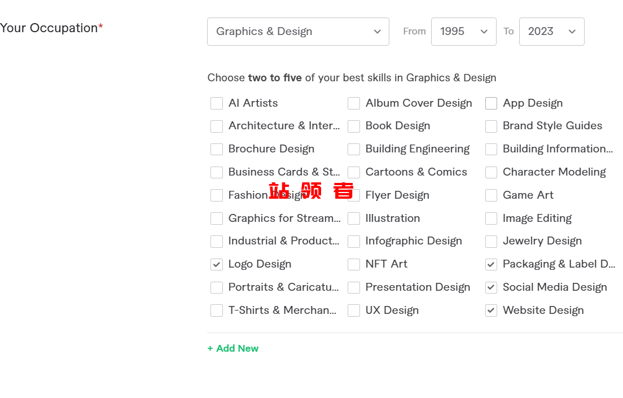Viewport: 623px width, 398px height.
Task: Check the AI Artists checkbox
Action: [217, 103]
